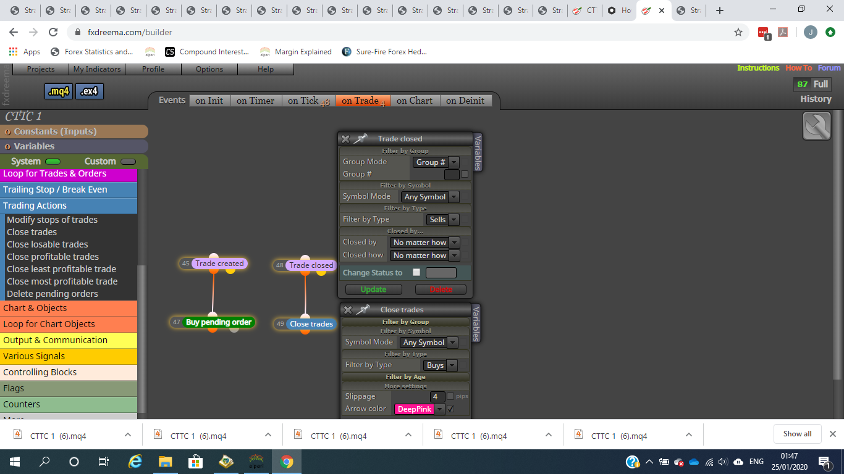Choose Close profitable trades block
The image size is (844, 474).
click(x=53, y=257)
